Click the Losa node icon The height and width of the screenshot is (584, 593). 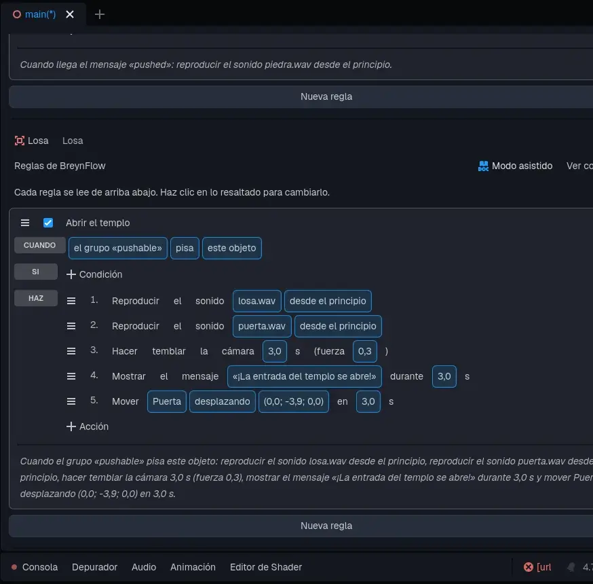[x=19, y=141]
